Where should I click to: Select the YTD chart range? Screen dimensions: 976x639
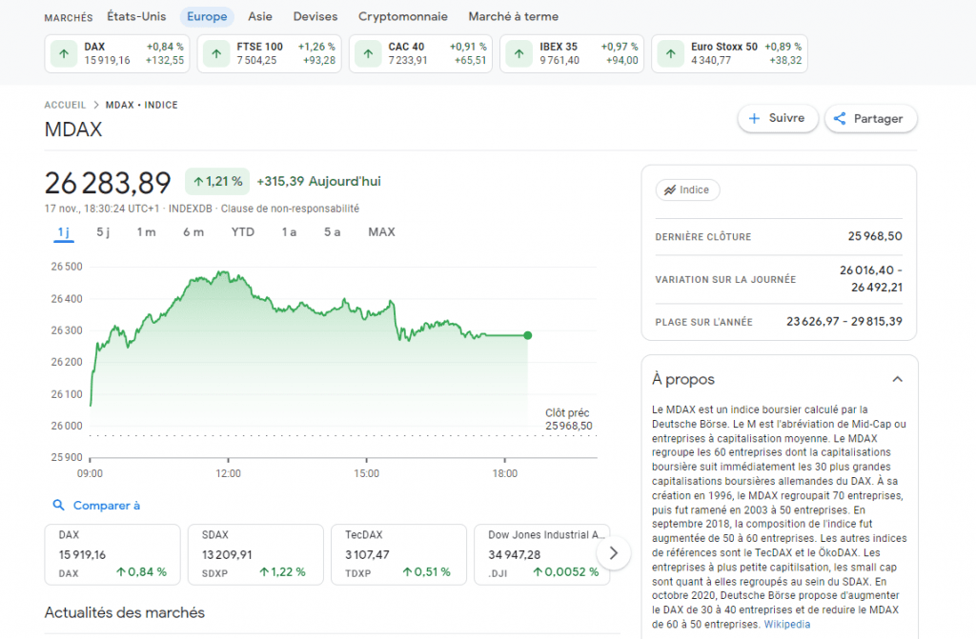242,231
